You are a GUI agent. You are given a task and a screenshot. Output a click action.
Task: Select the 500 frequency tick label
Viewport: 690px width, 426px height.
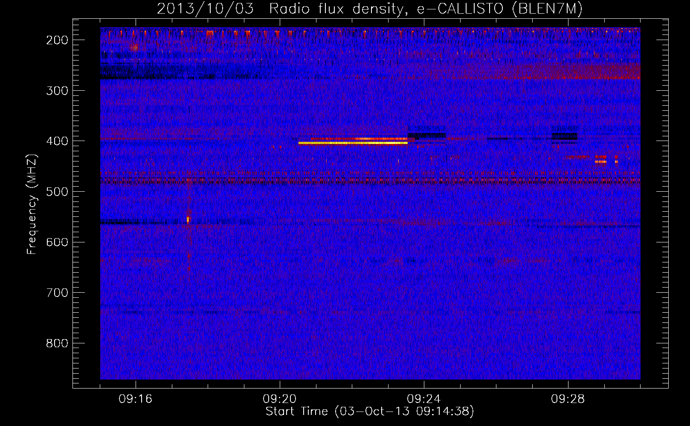pyautogui.click(x=57, y=192)
